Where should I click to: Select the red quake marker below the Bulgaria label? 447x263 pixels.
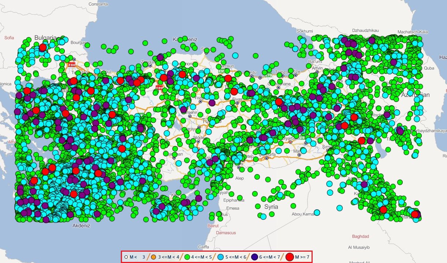43,47
